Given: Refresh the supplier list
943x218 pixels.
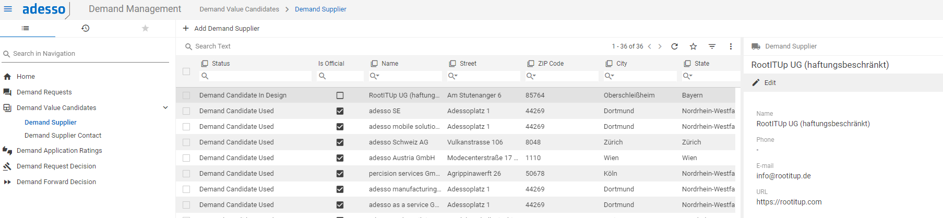Looking at the screenshot, I should pos(674,46).
